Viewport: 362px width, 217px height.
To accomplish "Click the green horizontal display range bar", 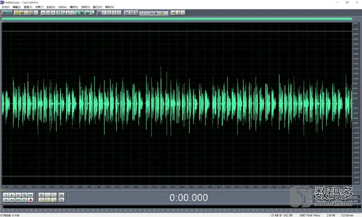I will tap(177, 19).
